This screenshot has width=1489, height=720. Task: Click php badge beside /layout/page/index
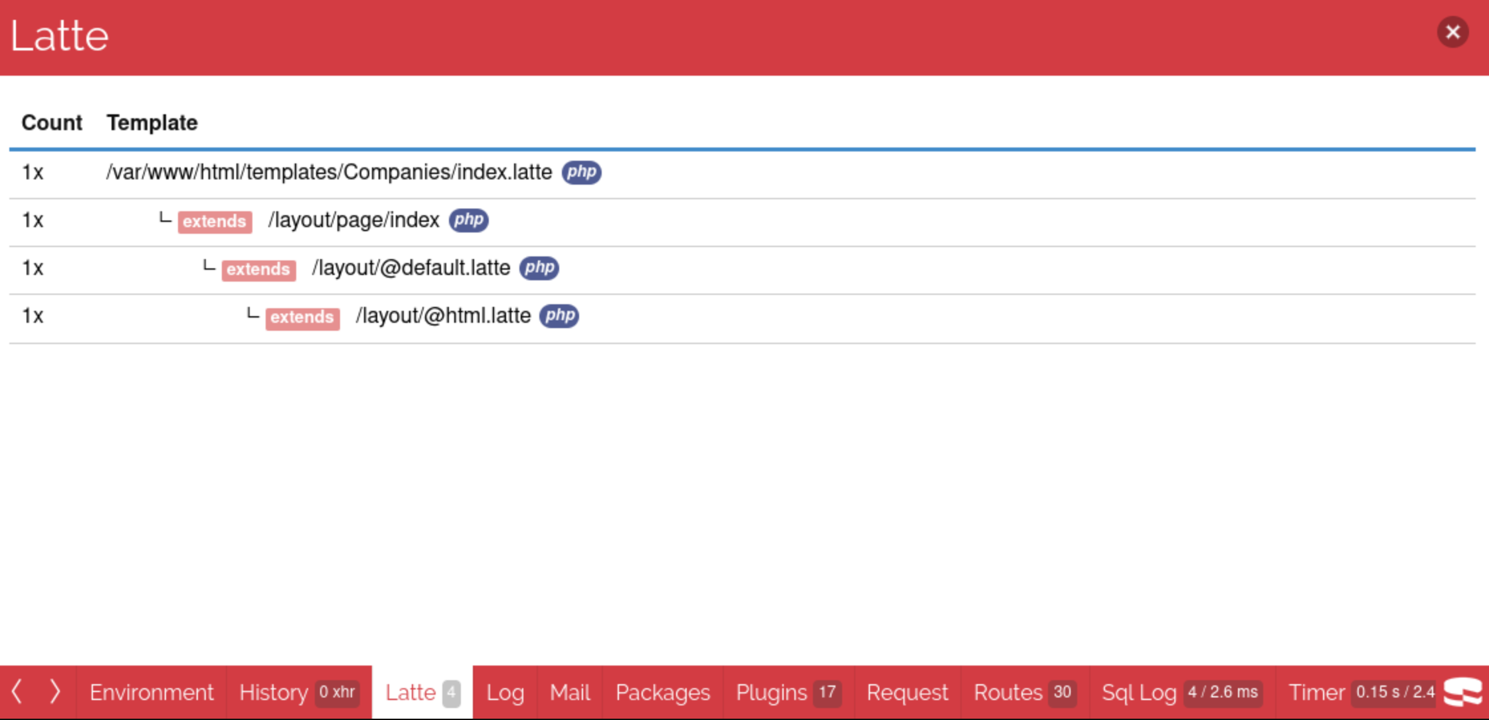tap(468, 220)
